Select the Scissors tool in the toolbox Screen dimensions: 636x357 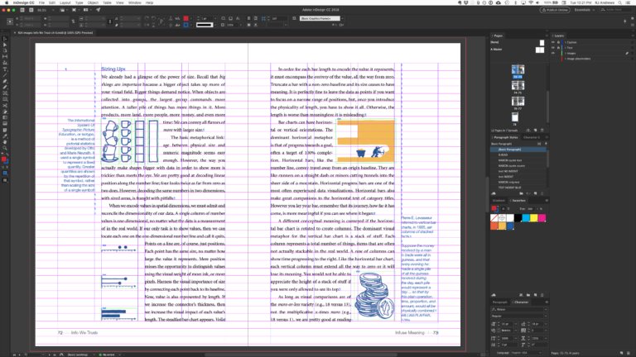tap(5, 105)
